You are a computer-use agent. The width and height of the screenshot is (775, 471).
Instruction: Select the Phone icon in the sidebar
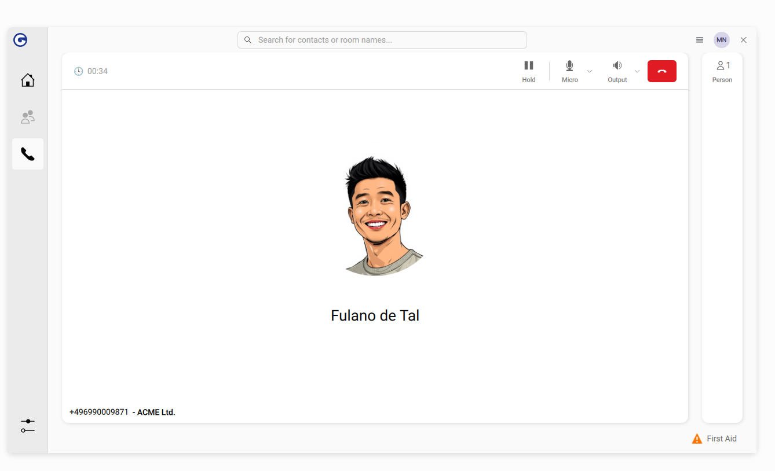[x=27, y=154]
